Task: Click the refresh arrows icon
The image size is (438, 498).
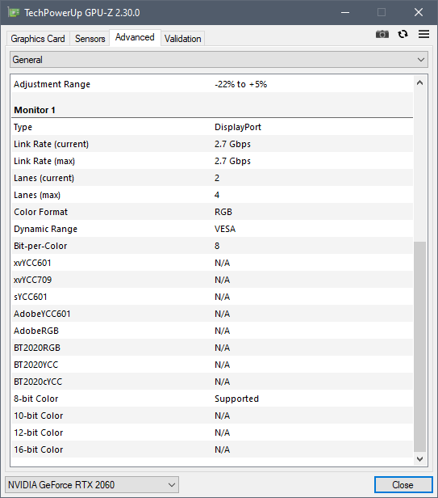Action: [x=403, y=34]
